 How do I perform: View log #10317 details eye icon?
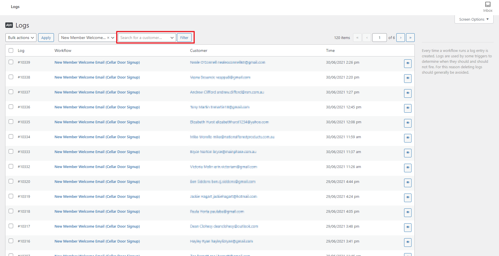tap(408, 227)
